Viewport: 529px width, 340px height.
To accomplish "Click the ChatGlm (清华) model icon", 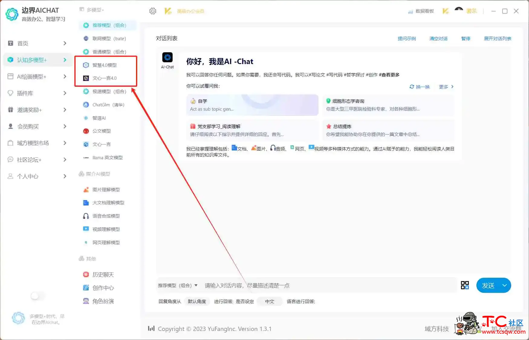I will point(86,105).
